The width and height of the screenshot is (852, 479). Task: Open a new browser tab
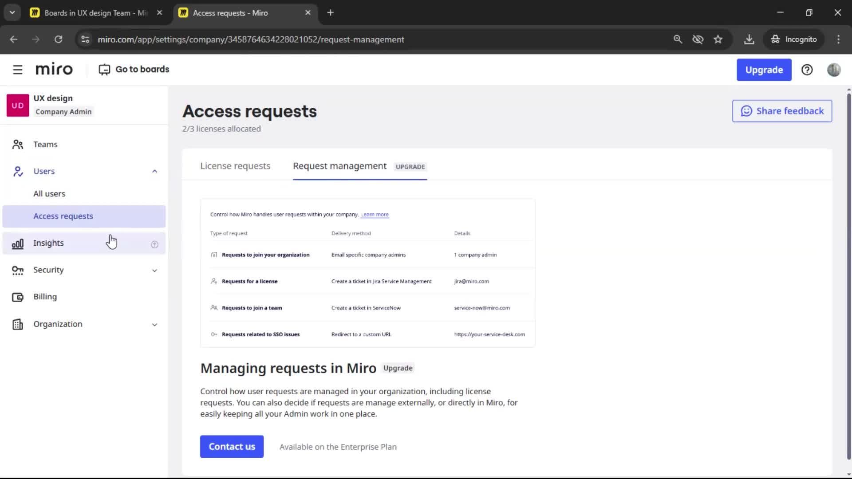(330, 13)
